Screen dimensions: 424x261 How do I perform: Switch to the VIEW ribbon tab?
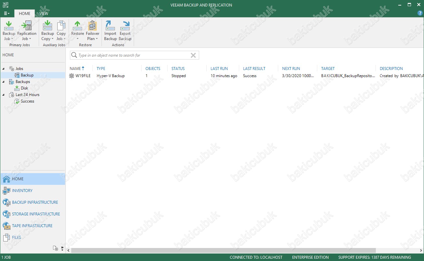[44, 13]
